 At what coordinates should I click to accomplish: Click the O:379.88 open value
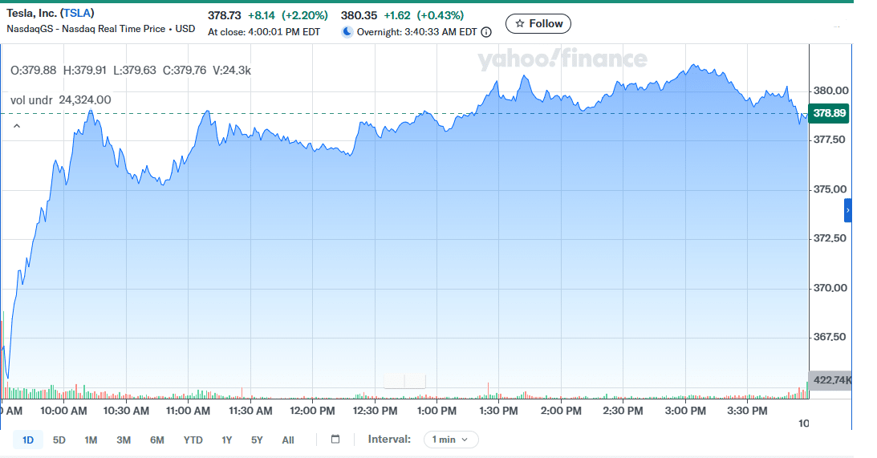pos(33,71)
